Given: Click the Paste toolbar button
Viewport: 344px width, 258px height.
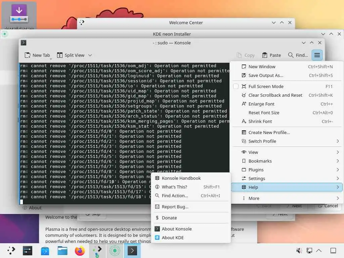Looking at the screenshot, I should click(x=271, y=55).
